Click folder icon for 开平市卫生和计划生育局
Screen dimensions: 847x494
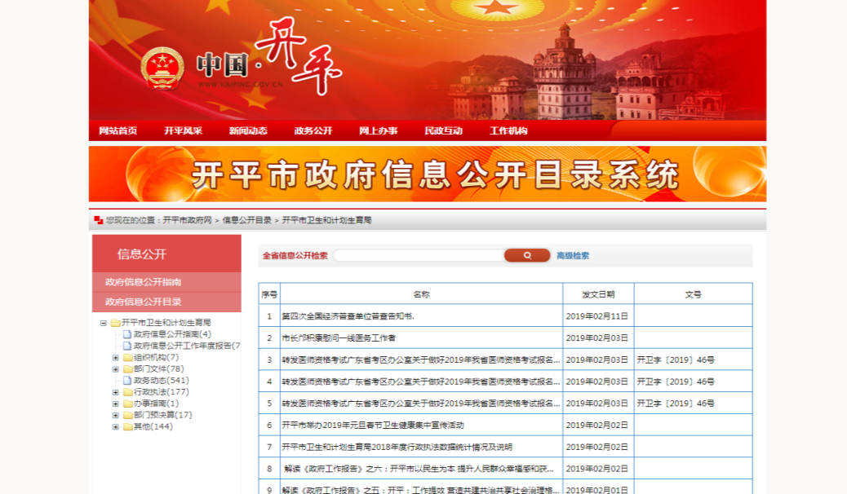115,323
